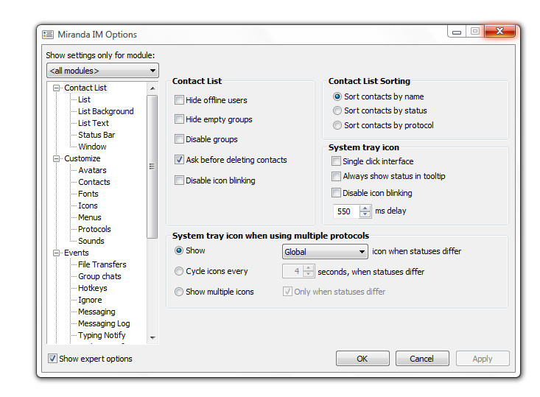Click the Cancel button
The width and height of the screenshot is (540, 397).
click(422, 359)
